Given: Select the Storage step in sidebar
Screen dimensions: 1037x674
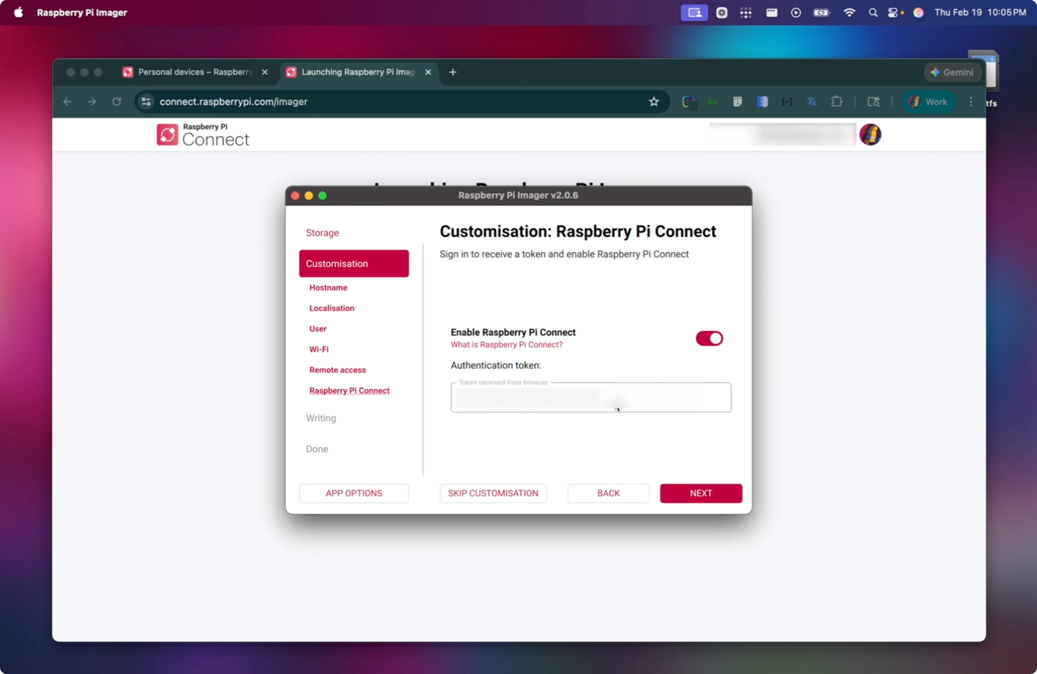Looking at the screenshot, I should (322, 233).
